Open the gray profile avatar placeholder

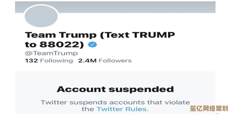pos(41,16)
